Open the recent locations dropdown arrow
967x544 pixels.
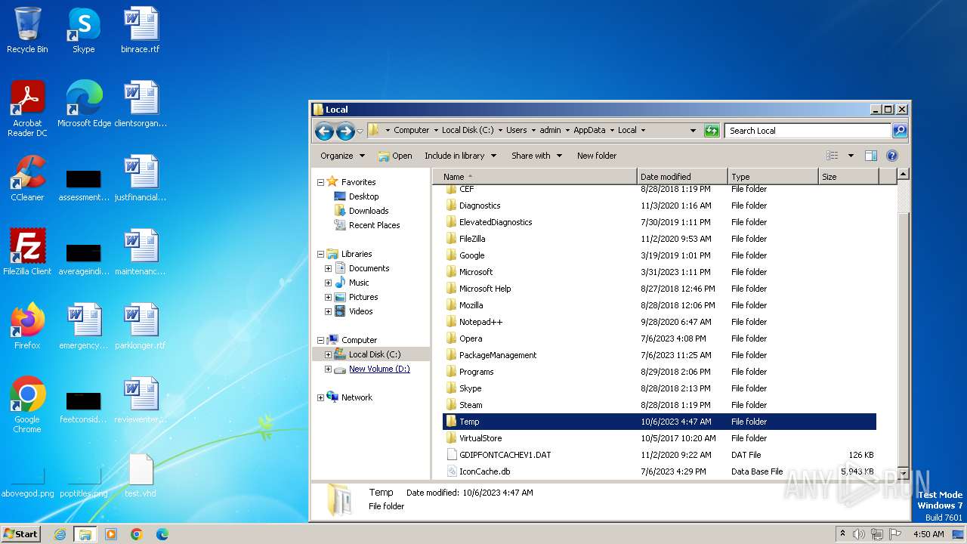[x=360, y=131]
